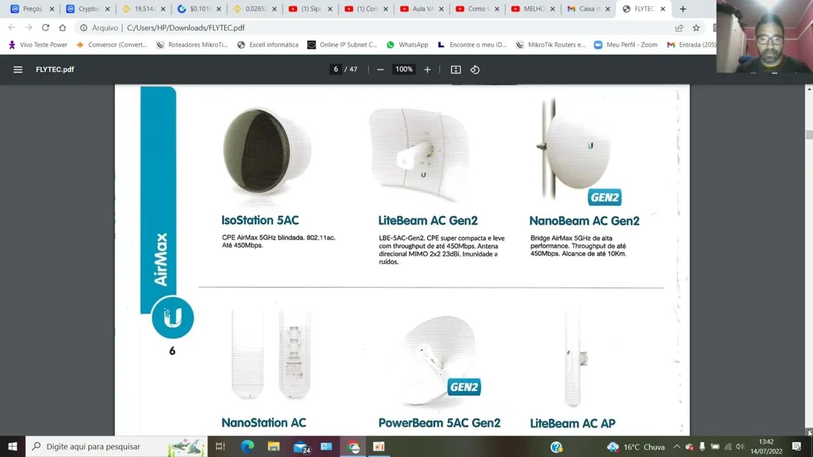This screenshot has height=457, width=813.
Task: Click the fit to page icon
Action: coord(455,69)
